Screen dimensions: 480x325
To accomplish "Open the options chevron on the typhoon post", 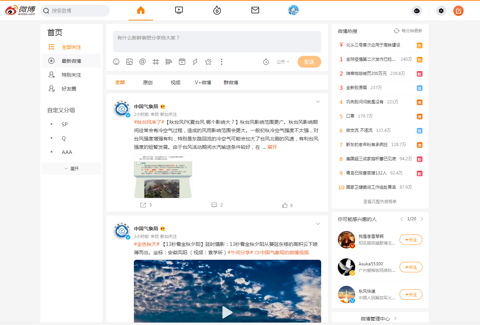I will (x=318, y=102).
